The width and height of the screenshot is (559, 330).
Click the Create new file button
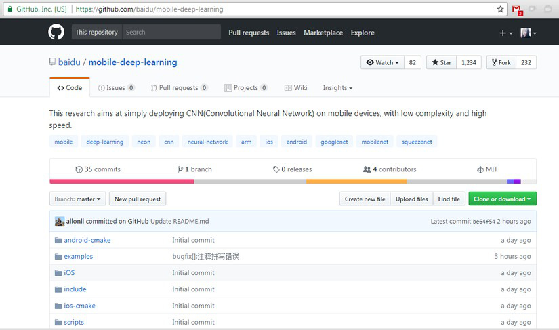click(x=365, y=199)
